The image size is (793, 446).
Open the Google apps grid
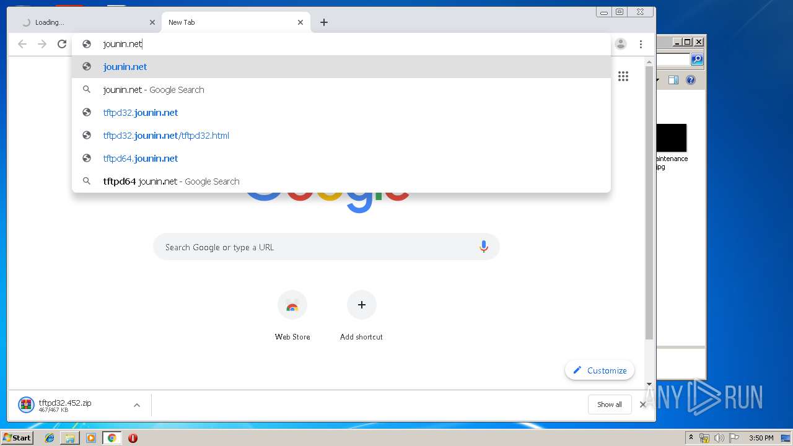pyautogui.click(x=623, y=76)
